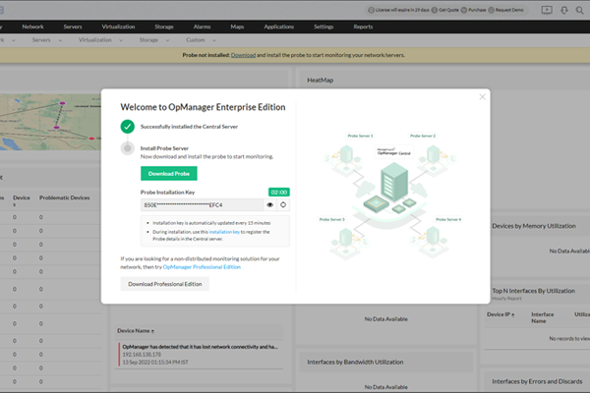The width and height of the screenshot is (590, 393).
Task: Sort by Device IP column
Action: (x=501, y=314)
